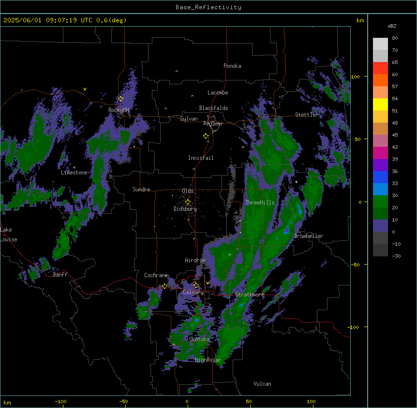Click the Drumheller label
The width and height of the screenshot is (417, 408).
309,236
